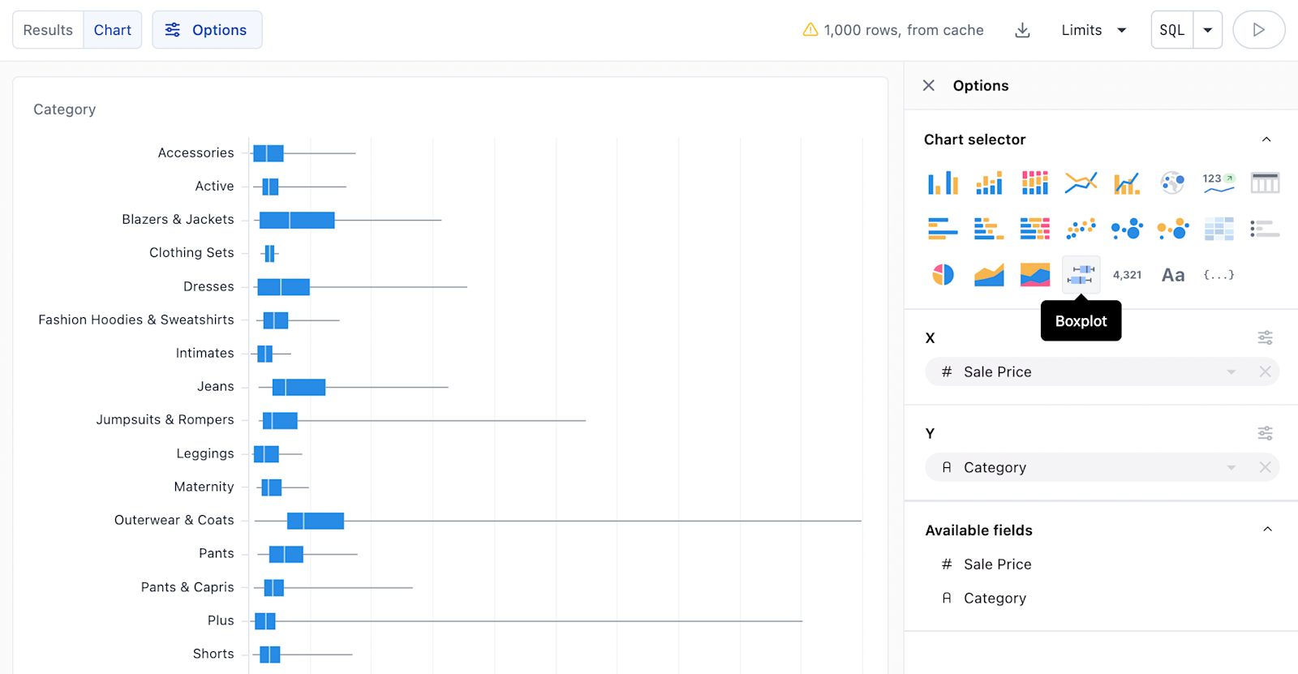Collapse the Chart selector section

point(1266,140)
